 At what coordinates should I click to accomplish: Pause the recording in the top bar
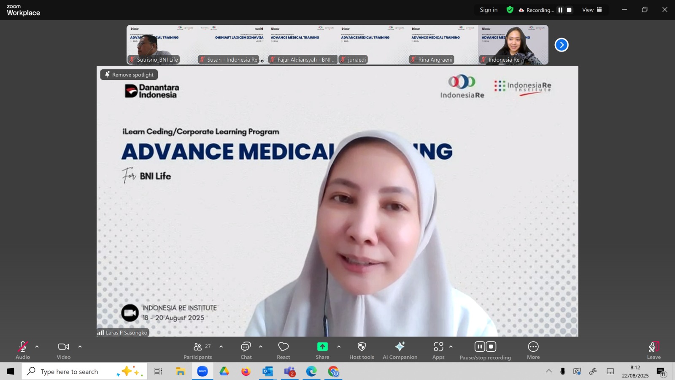(560, 10)
